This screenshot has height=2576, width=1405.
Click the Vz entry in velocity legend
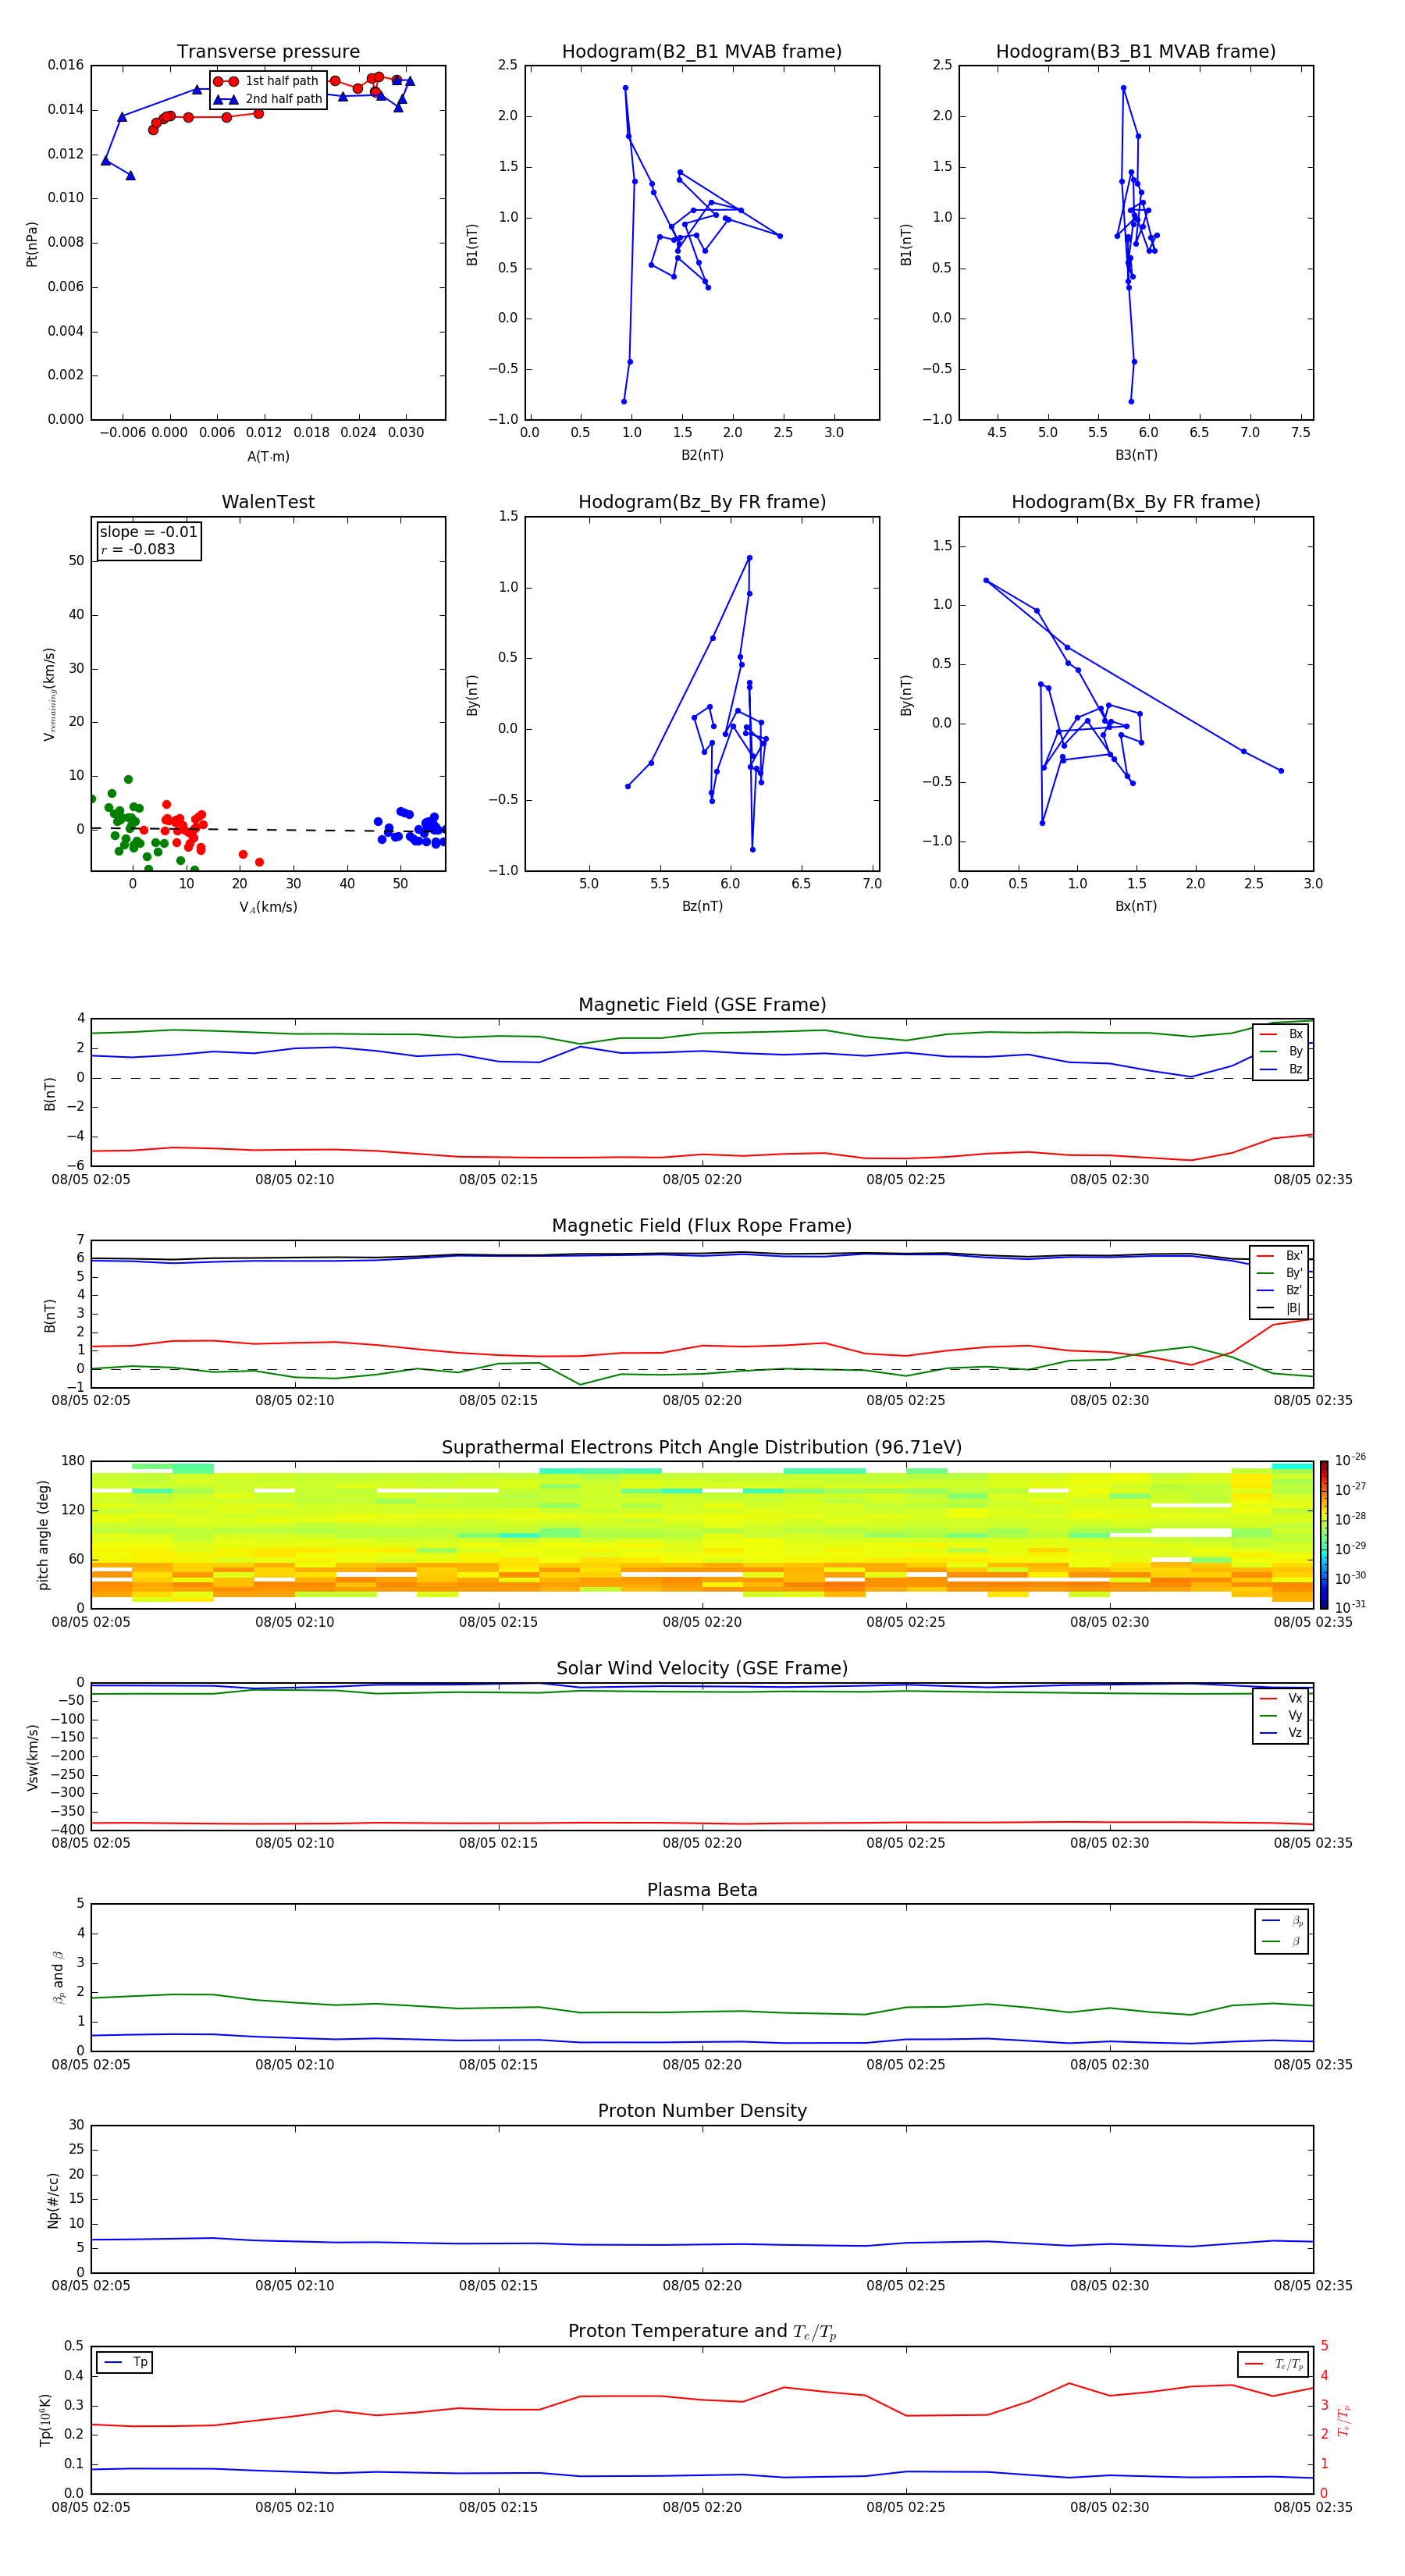point(1281,1732)
